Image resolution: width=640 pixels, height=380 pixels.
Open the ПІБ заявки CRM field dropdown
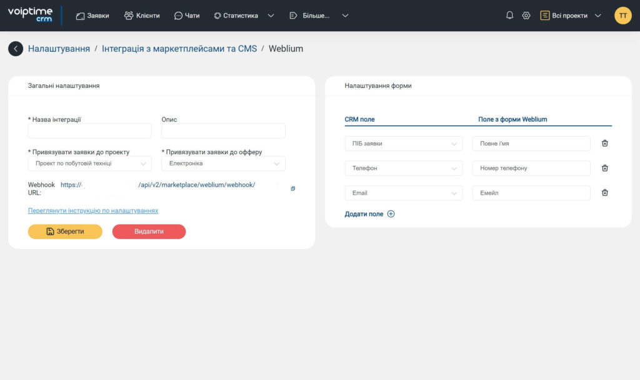(x=404, y=144)
